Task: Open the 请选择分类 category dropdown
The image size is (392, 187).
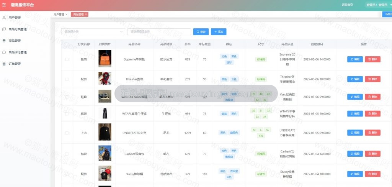Action: click(93, 32)
